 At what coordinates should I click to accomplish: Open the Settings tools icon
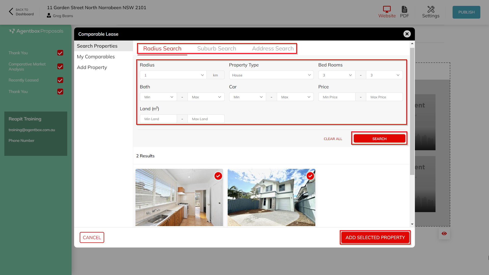[431, 9]
